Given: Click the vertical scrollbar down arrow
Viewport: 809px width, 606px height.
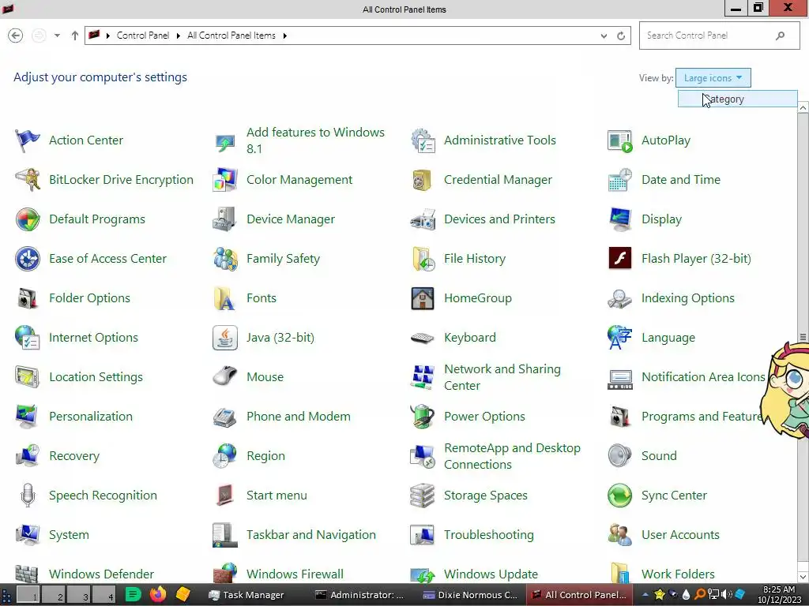Looking at the screenshot, I should pos(803,577).
